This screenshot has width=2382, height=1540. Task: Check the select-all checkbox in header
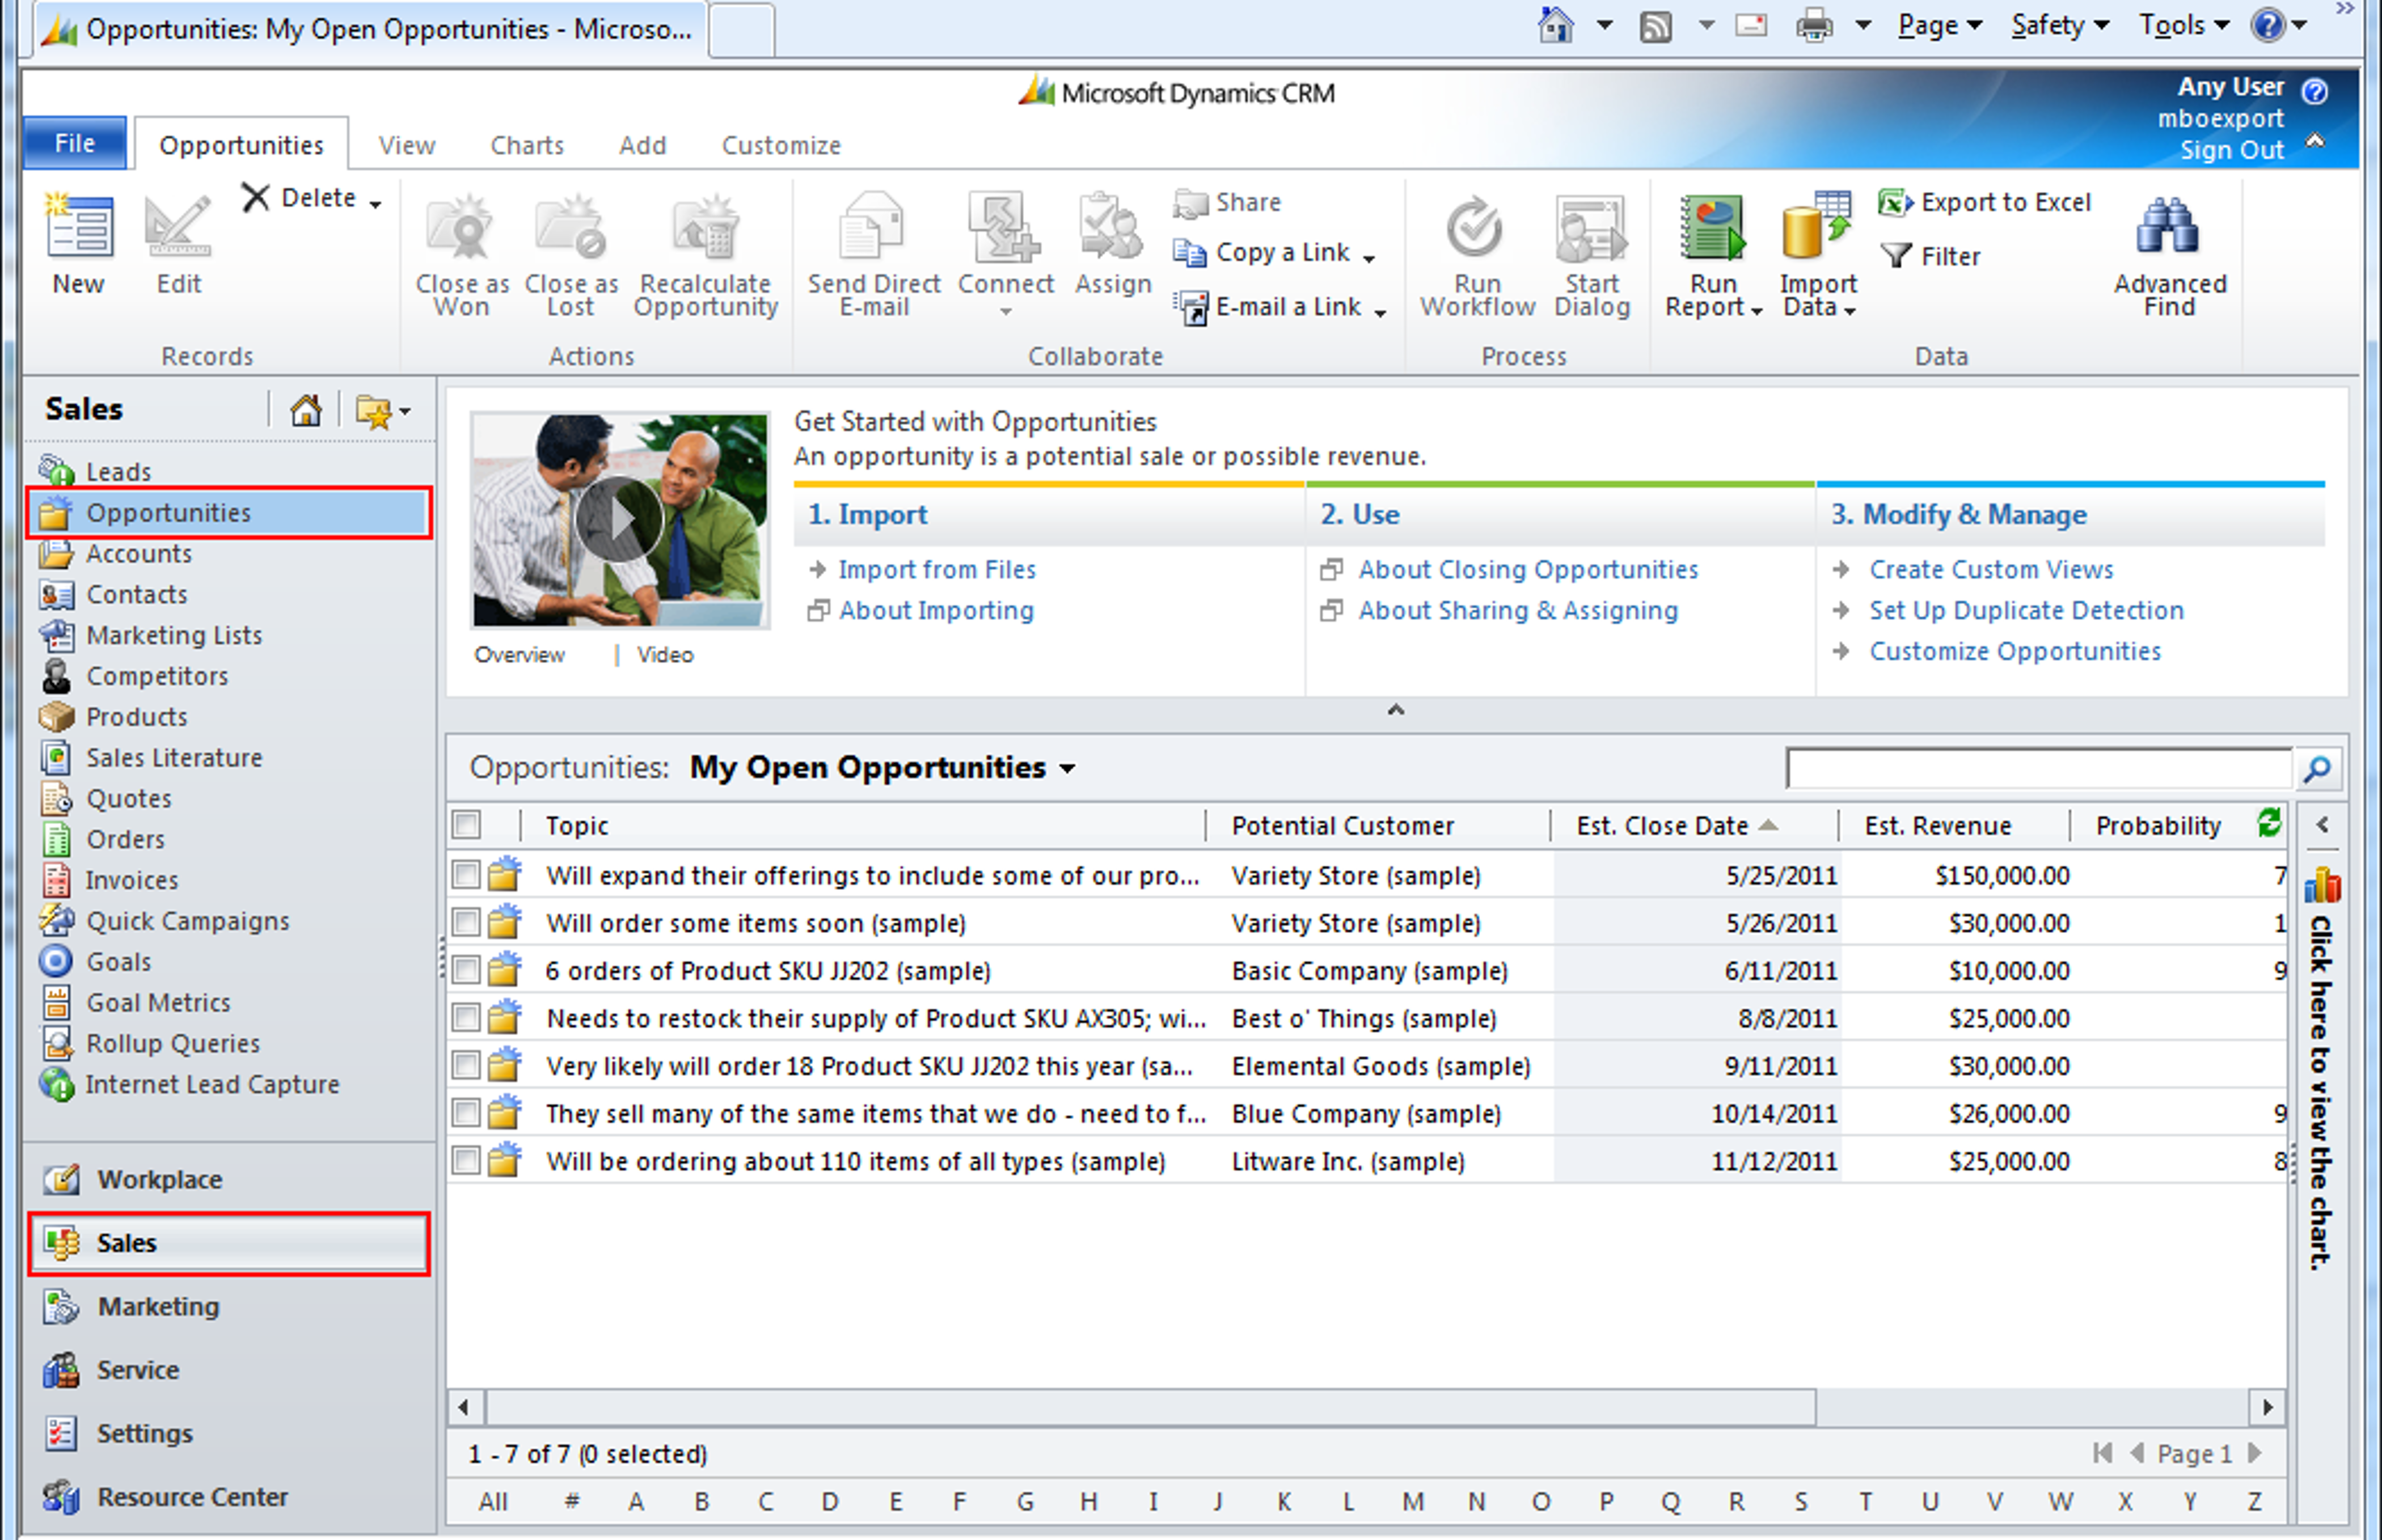click(466, 825)
